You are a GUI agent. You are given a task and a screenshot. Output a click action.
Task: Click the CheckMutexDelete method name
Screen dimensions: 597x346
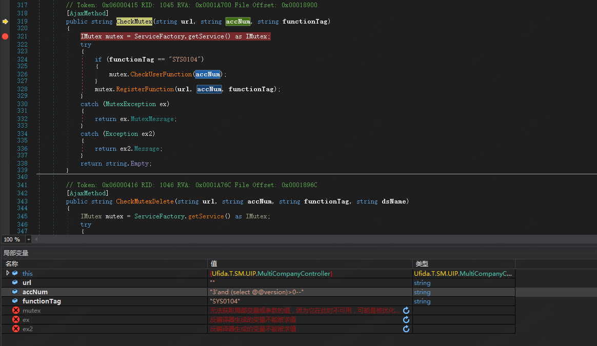145,201
